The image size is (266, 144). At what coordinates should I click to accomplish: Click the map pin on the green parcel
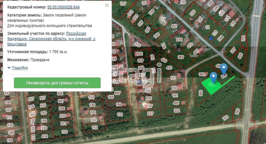point(213,77)
